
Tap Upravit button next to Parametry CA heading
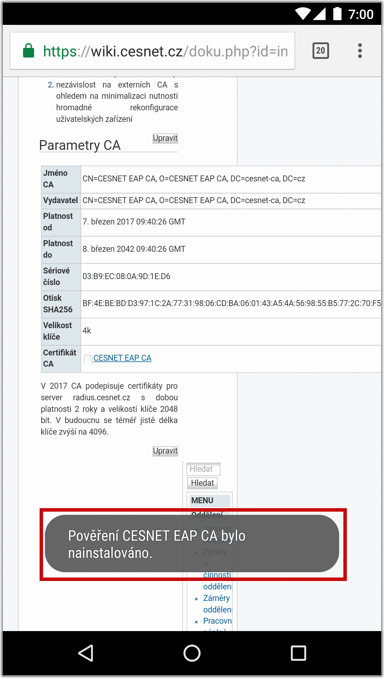coord(165,138)
